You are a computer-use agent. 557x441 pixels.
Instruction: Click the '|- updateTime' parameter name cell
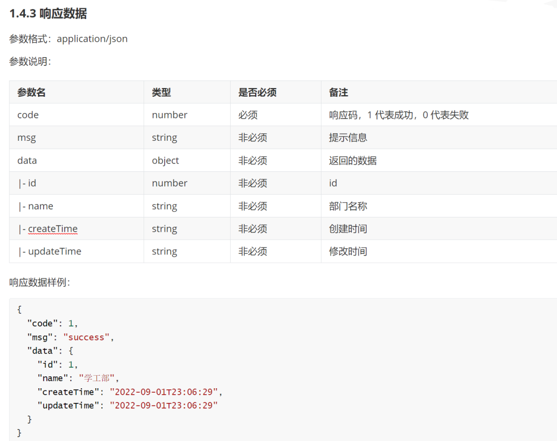point(49,251)
